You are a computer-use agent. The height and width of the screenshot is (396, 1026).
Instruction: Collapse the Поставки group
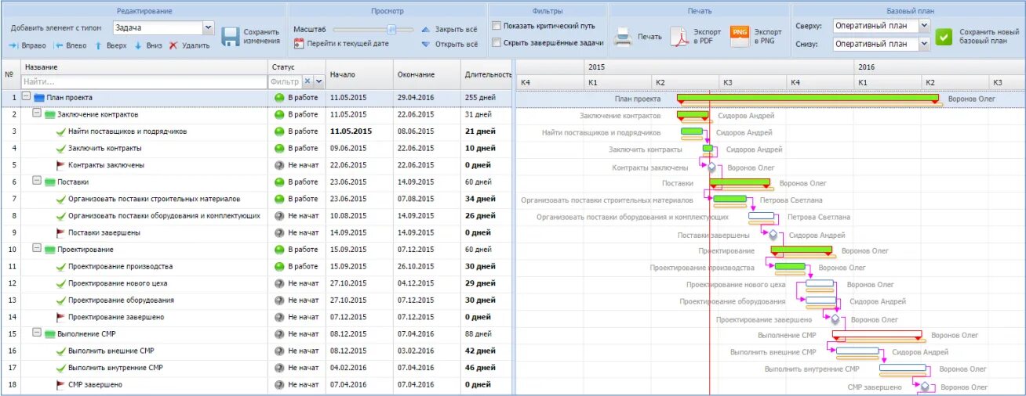tap(36, 182)
